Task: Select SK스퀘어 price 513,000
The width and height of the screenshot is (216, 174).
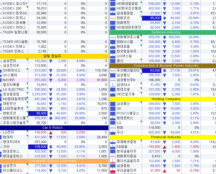Action: 40,75
